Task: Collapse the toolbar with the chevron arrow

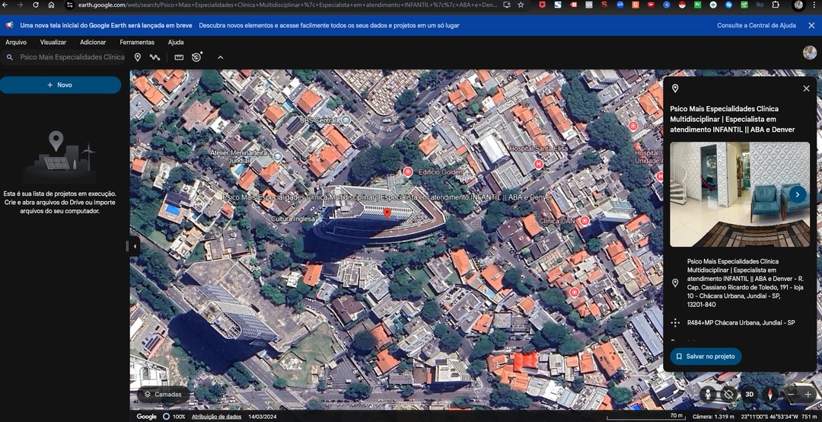Action: pos(221,57)
